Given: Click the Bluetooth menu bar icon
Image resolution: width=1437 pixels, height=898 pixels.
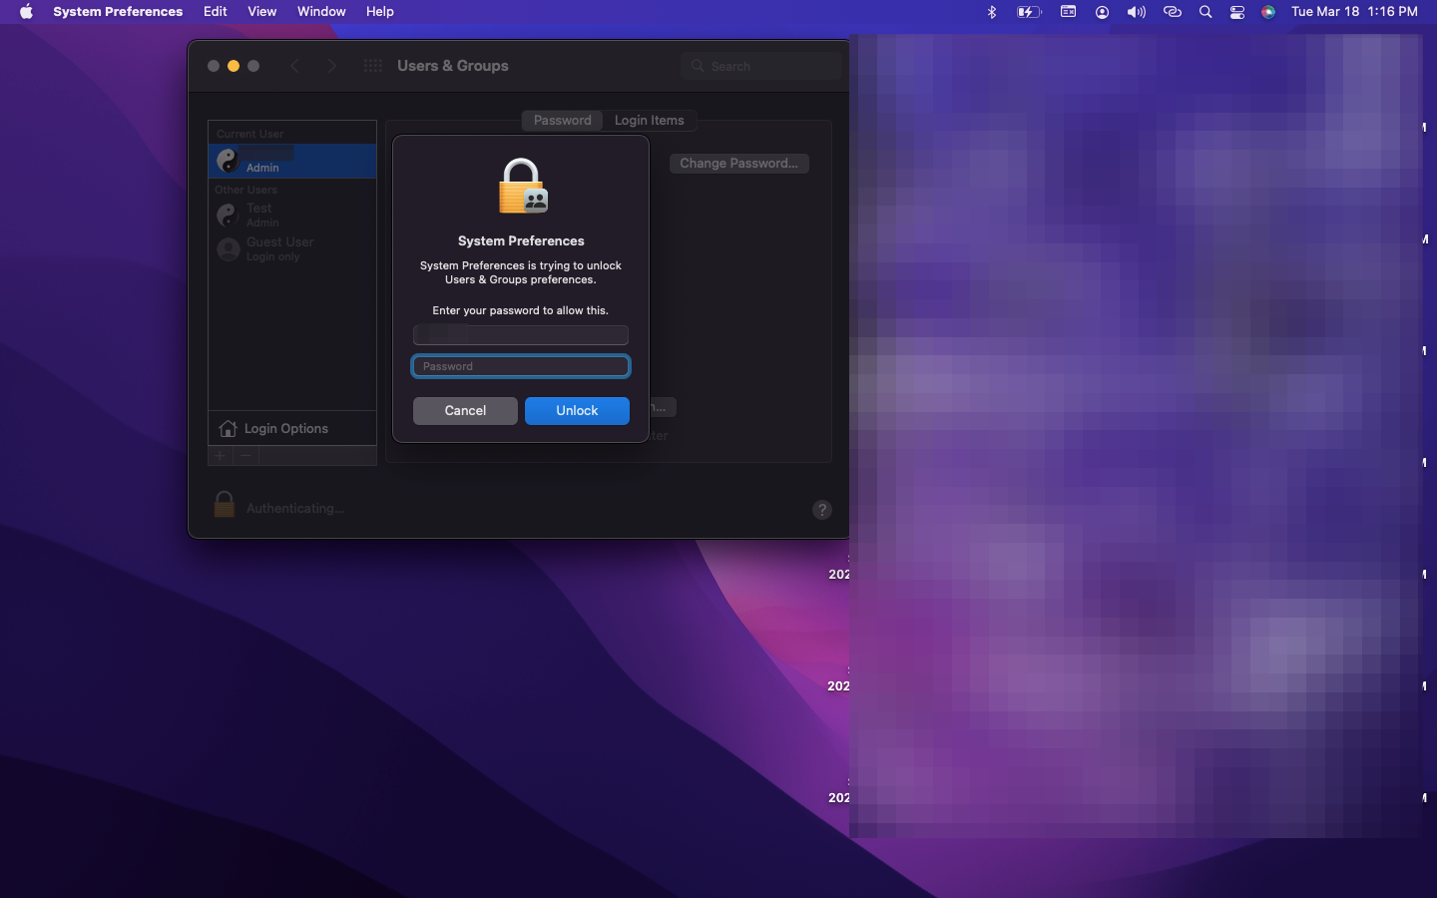Looking at the screenshot, I should (x=992, y=12).
